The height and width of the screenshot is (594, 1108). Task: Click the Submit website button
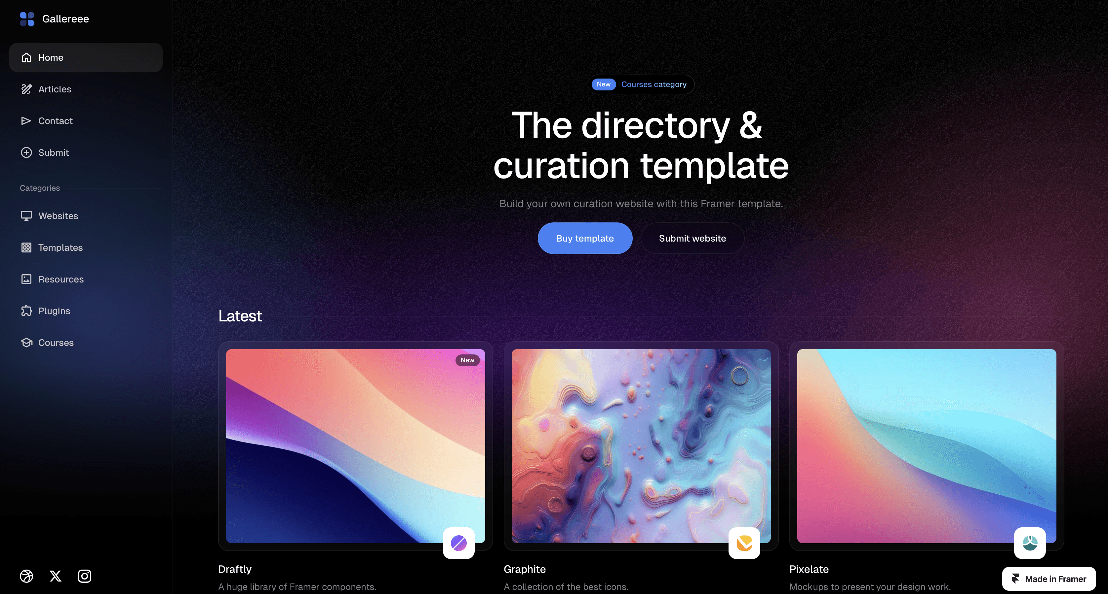pyautogui.click(x=692, y=238)
